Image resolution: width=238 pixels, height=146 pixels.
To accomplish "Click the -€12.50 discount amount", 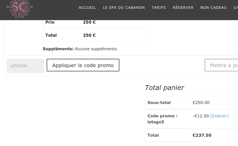I will [x=201, y=116].
